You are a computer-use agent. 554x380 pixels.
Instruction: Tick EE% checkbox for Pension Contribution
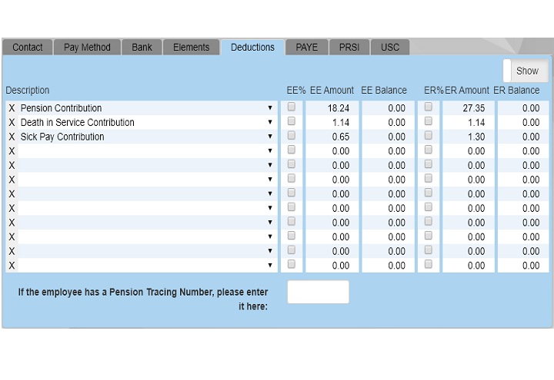point(292,107)
